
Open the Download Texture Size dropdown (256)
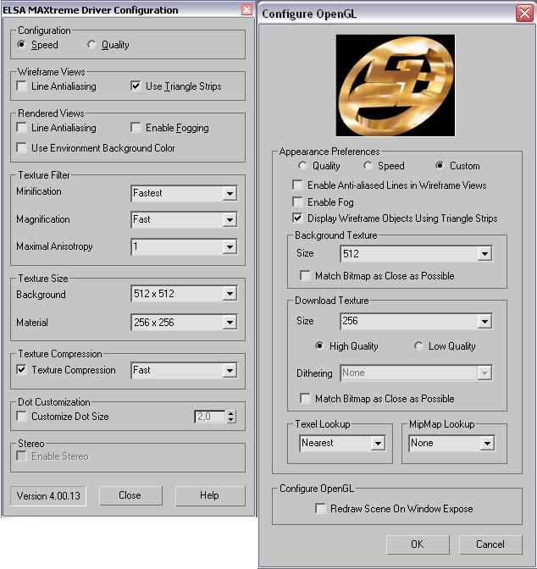[416, 321]
